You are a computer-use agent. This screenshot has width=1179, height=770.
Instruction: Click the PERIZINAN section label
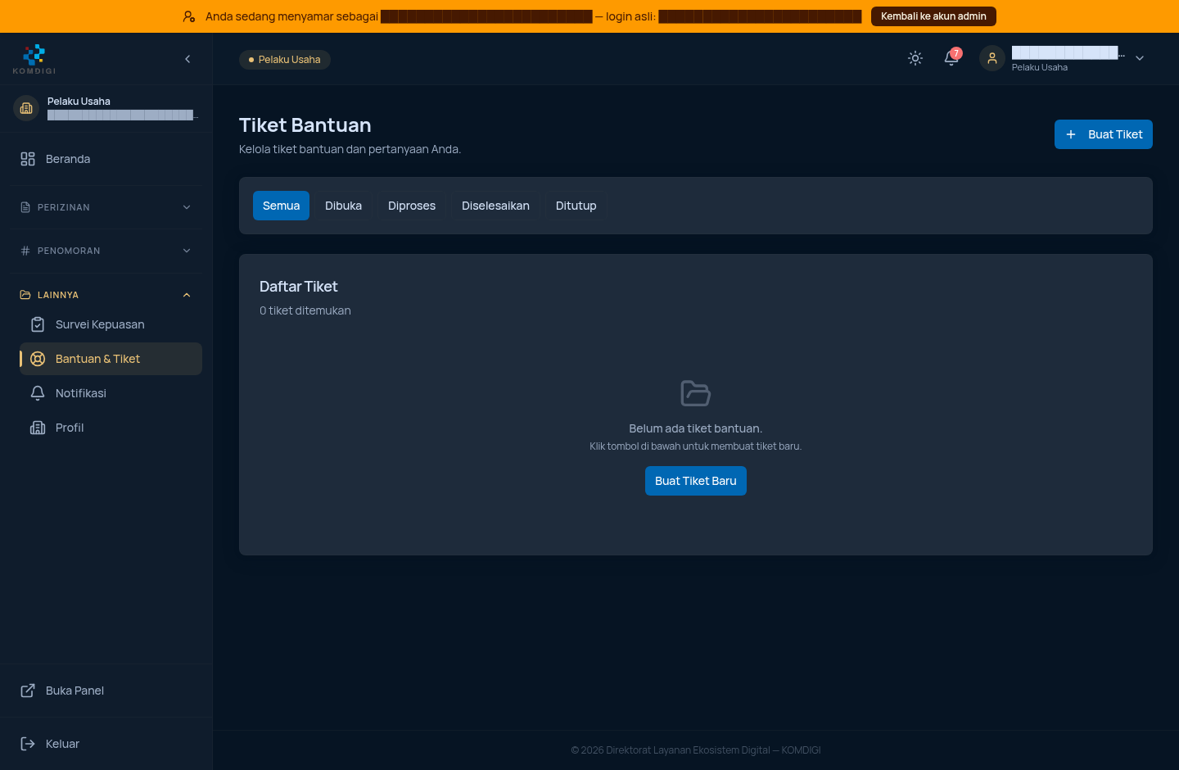point(64,207)
